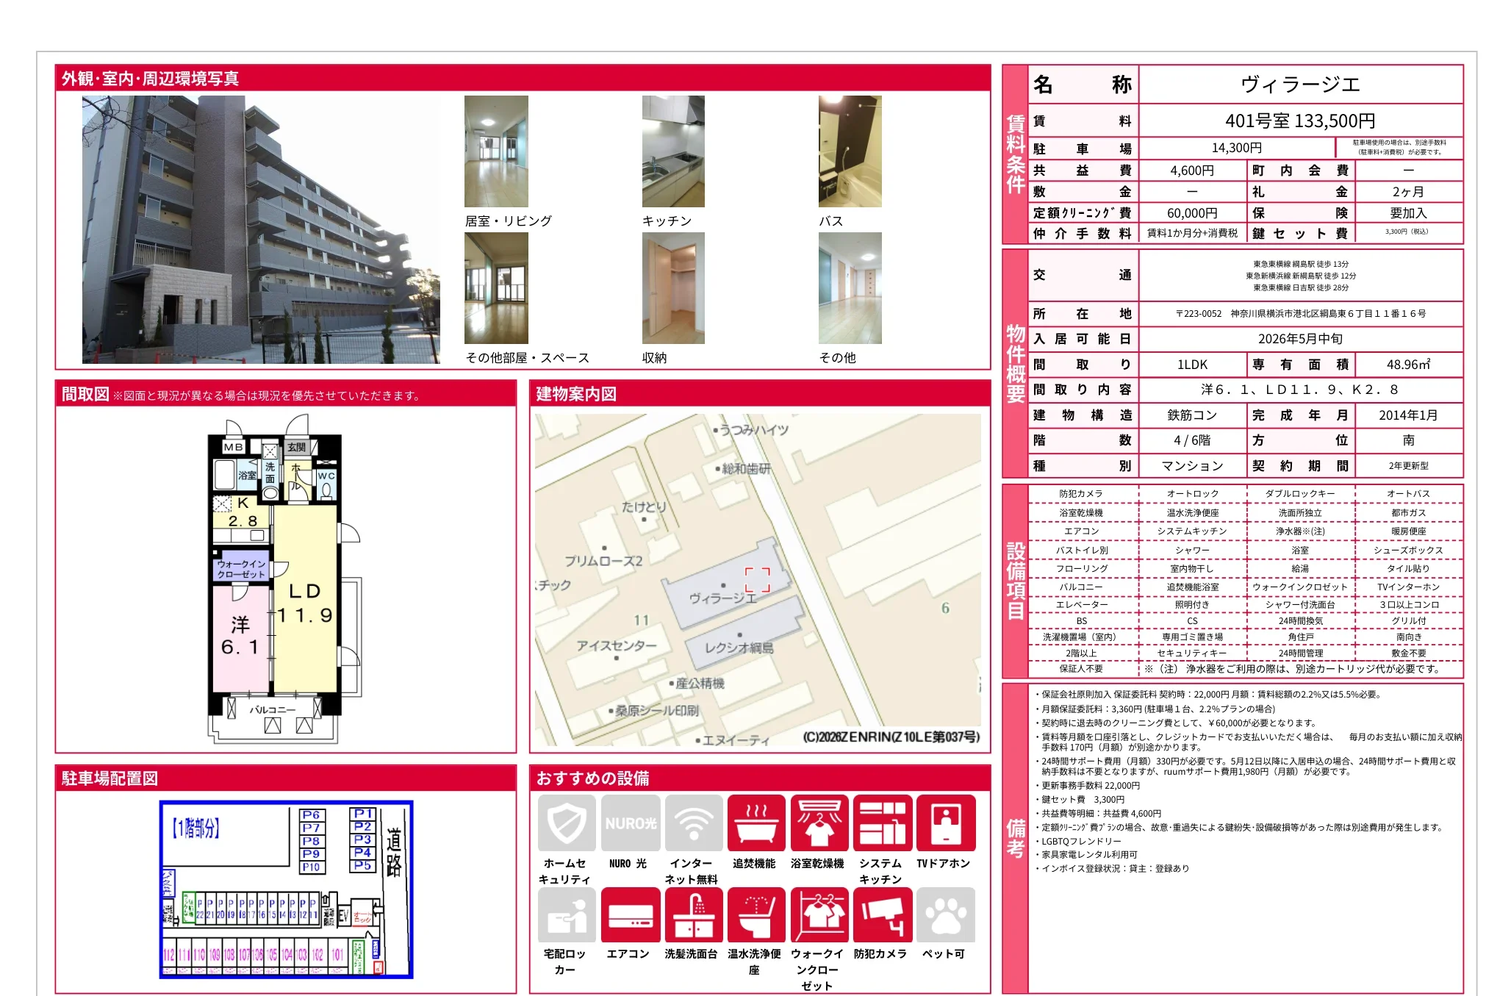Select the 防犯カメラ security camera icon
Screen dimensions: 1511x996
(882, 914)
